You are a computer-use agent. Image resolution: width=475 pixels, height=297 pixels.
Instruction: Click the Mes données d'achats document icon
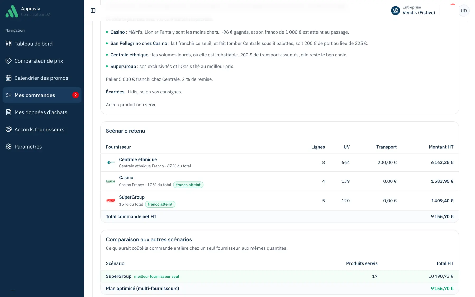coord(8,112)
